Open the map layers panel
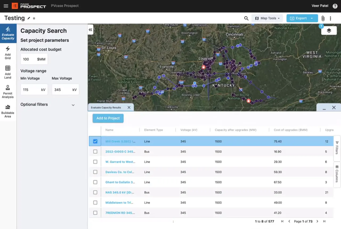This screenshot has height=229, width=341. [329, 30]
